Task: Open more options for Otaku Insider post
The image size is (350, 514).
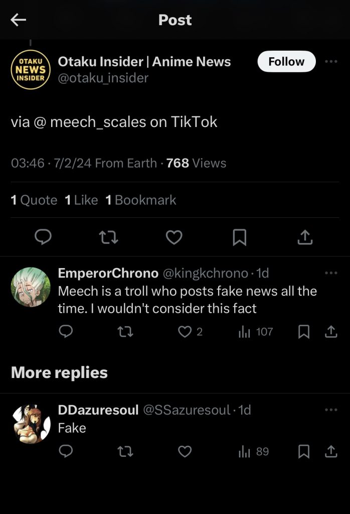Action: point(331,61)
